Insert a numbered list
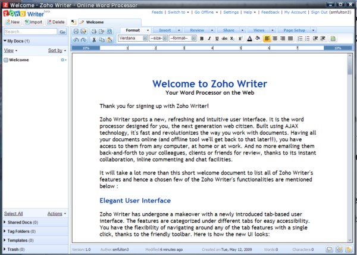The image size is (357, 255). [x=300, y=39]
